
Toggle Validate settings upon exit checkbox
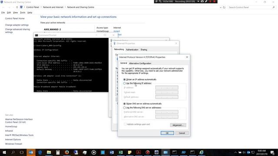point(125,124)
